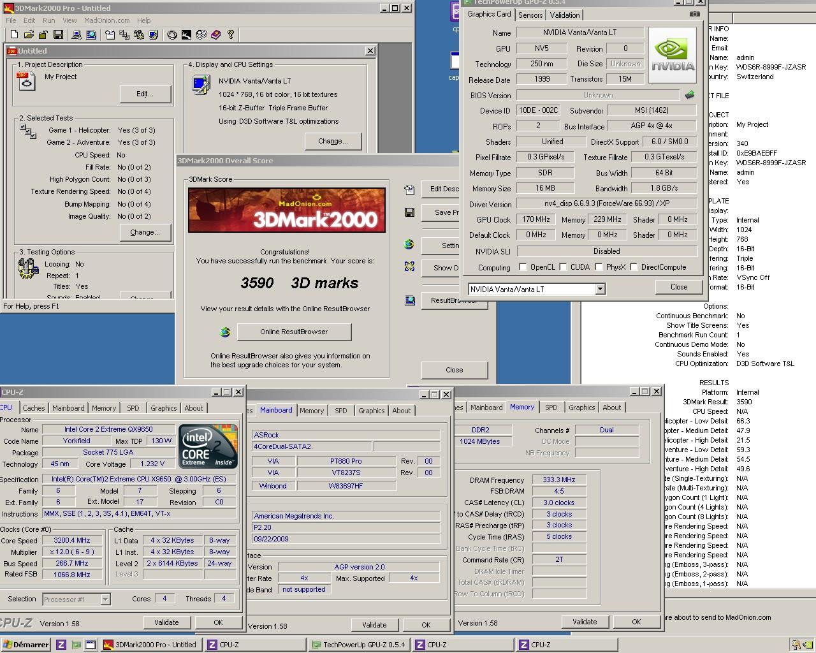Click the System Info computer toolbar icon
This screenshot has height=653, width=816.
point(76,34)
